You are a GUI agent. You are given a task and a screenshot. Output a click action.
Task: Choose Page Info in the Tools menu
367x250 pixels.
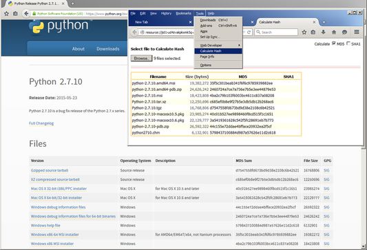point(218,56)
